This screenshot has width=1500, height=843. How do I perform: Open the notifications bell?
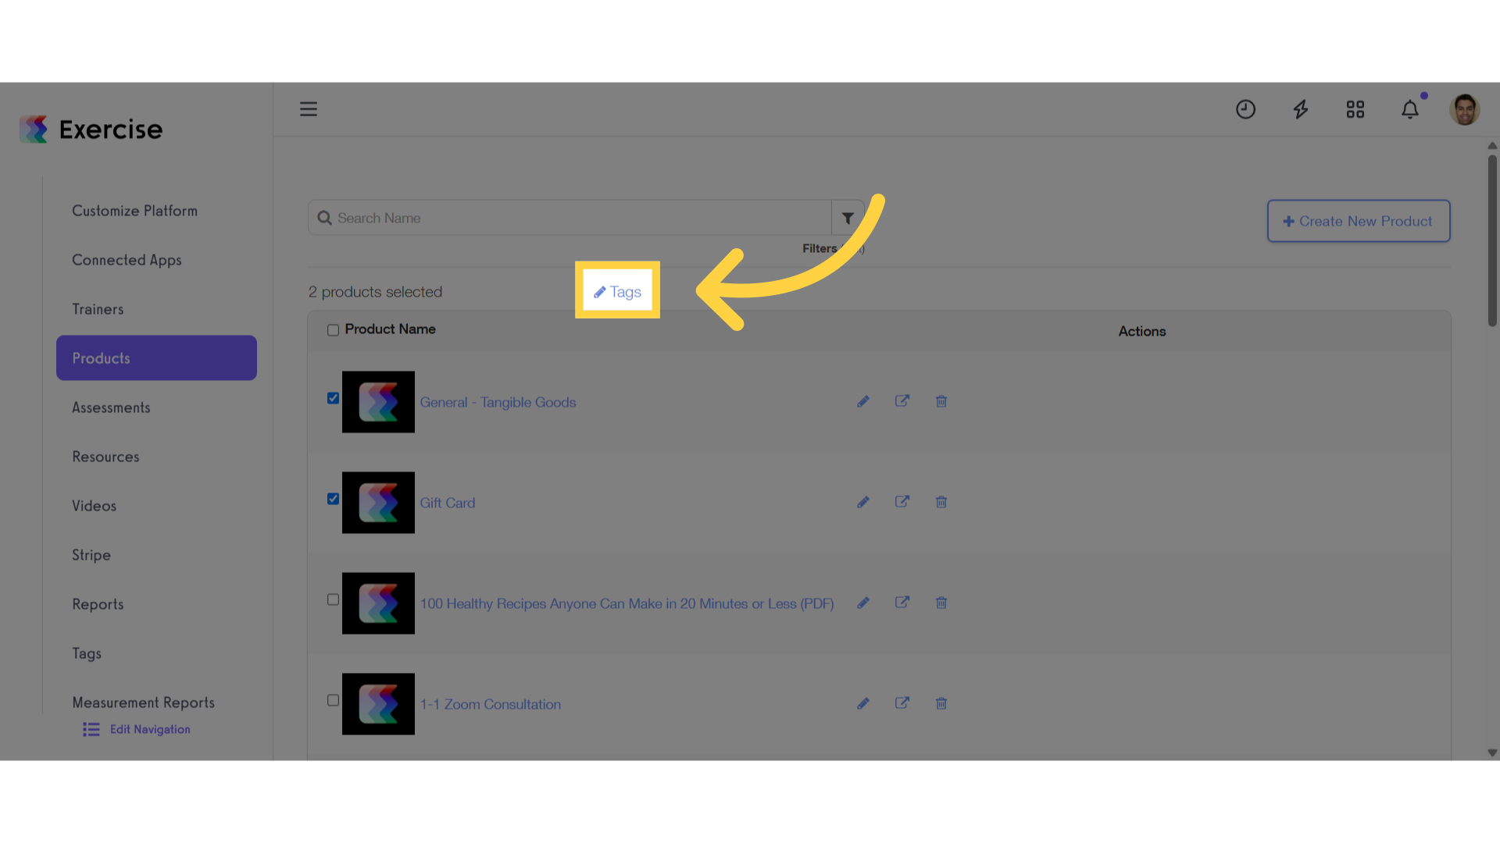click(x=1410, y=109)
